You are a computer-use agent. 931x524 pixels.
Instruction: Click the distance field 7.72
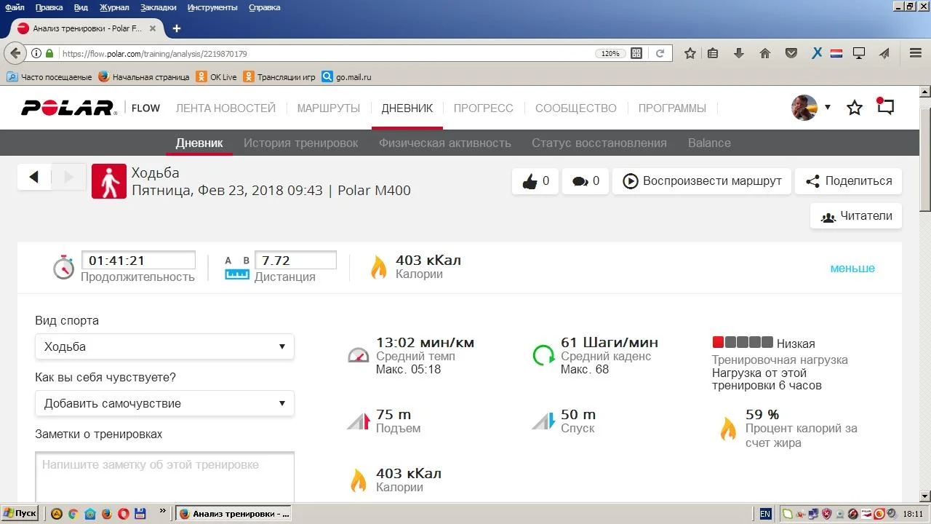click(x=295, y=260)
